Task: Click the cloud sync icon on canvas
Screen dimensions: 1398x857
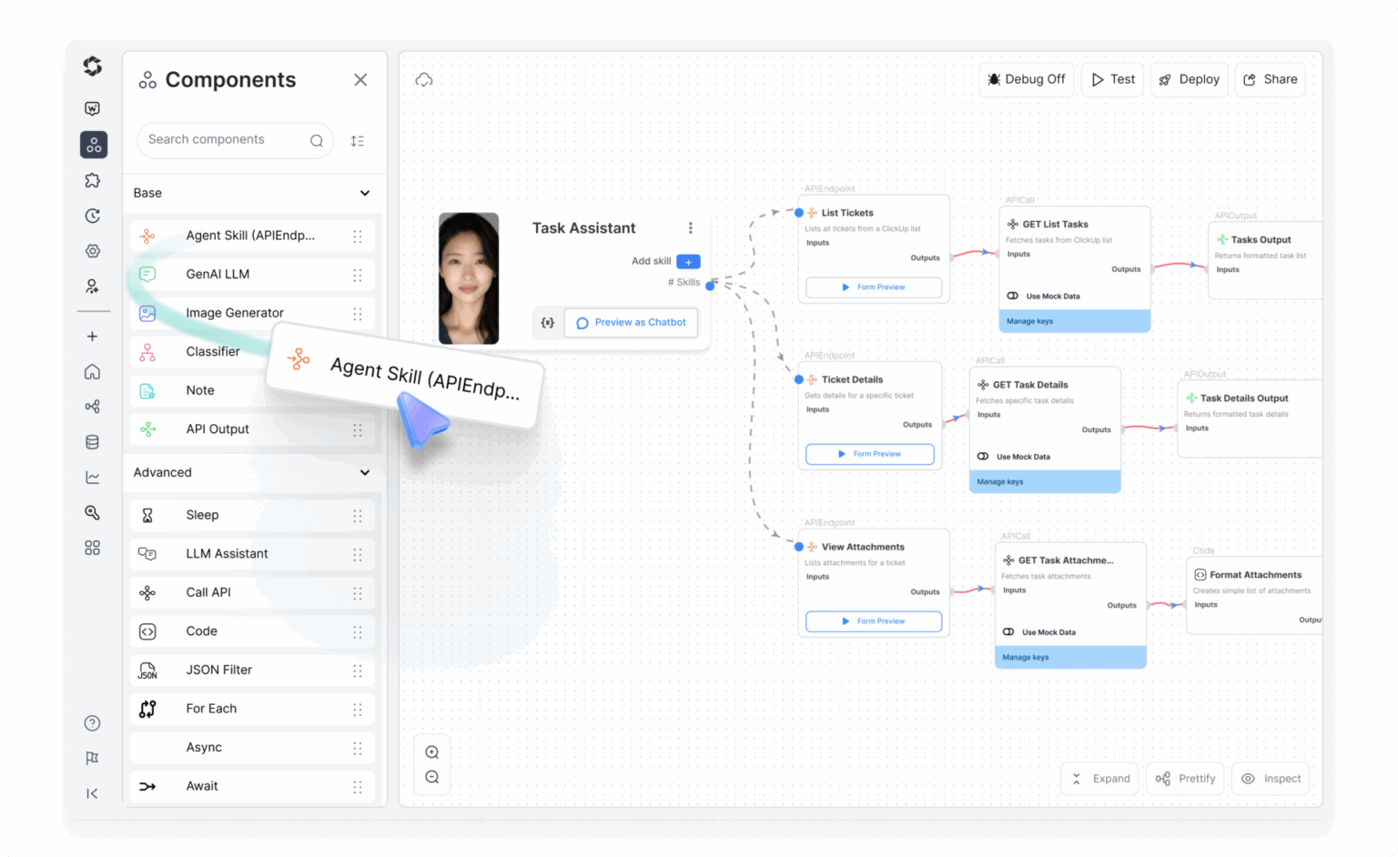Action: (424, 80)
